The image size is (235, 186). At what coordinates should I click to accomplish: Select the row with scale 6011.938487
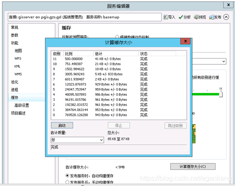tap(119, 79)
